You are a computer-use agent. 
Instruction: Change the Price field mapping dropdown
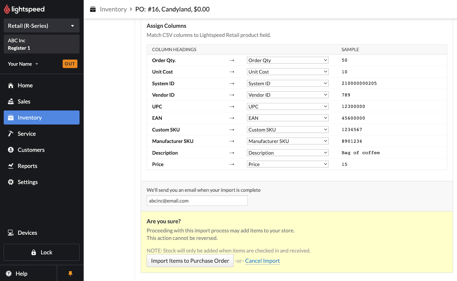tap(288, 164)
